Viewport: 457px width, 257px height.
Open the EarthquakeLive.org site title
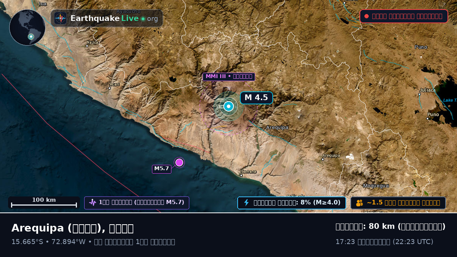click(x=114, y=19)
